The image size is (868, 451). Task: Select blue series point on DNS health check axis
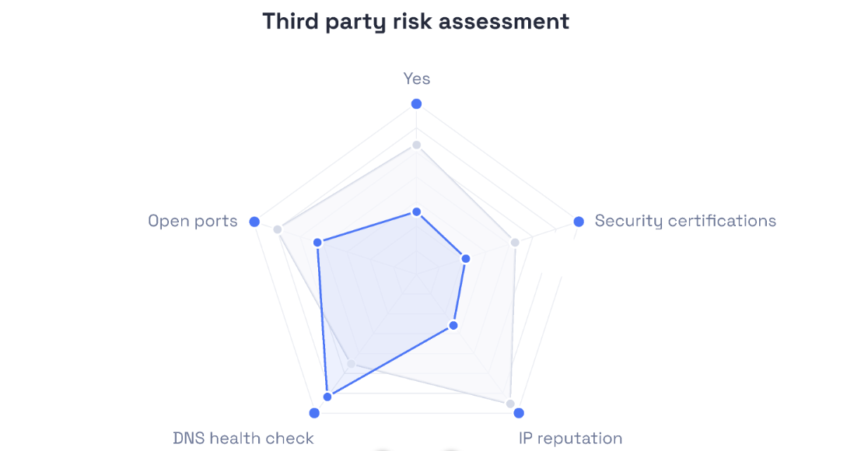(x=327, y=397)
